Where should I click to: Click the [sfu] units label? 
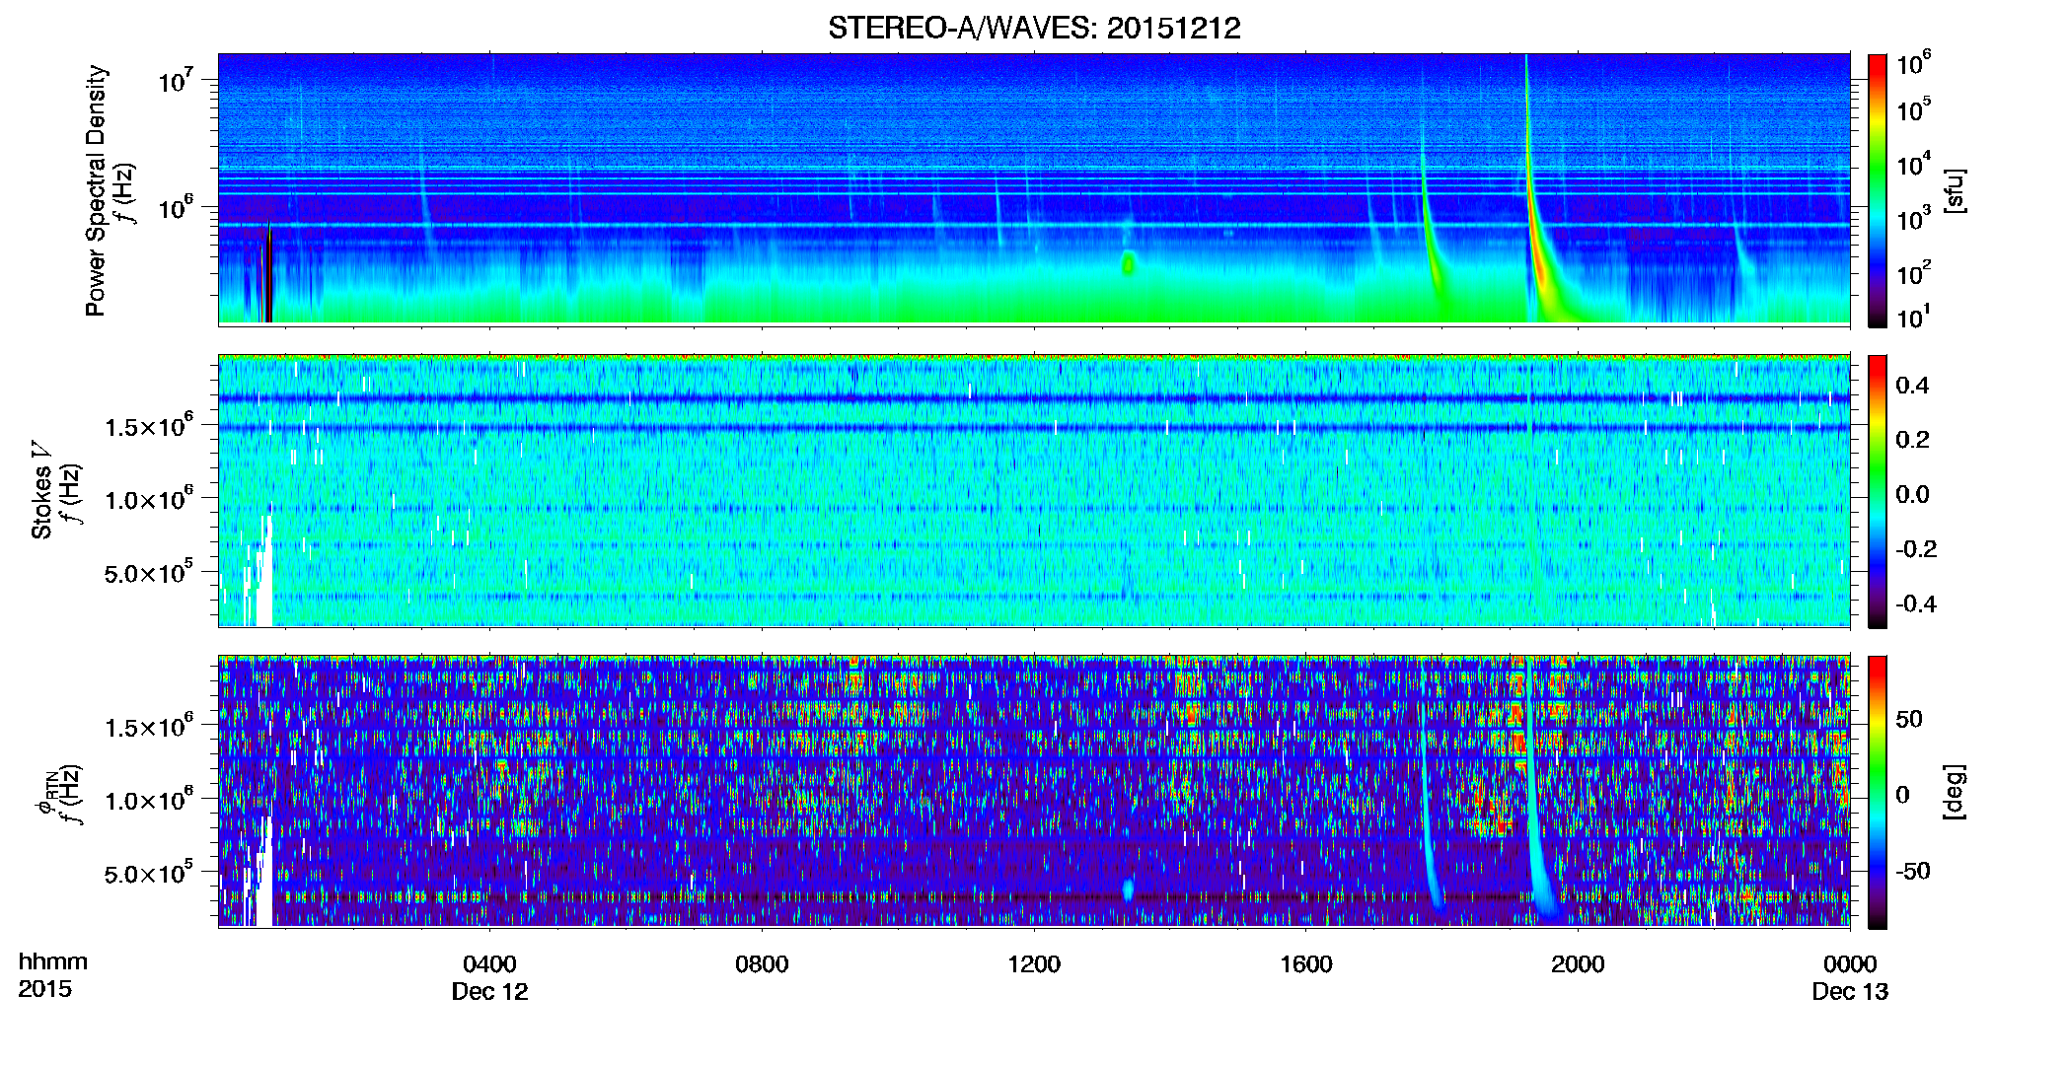[x=1954, y=191]
